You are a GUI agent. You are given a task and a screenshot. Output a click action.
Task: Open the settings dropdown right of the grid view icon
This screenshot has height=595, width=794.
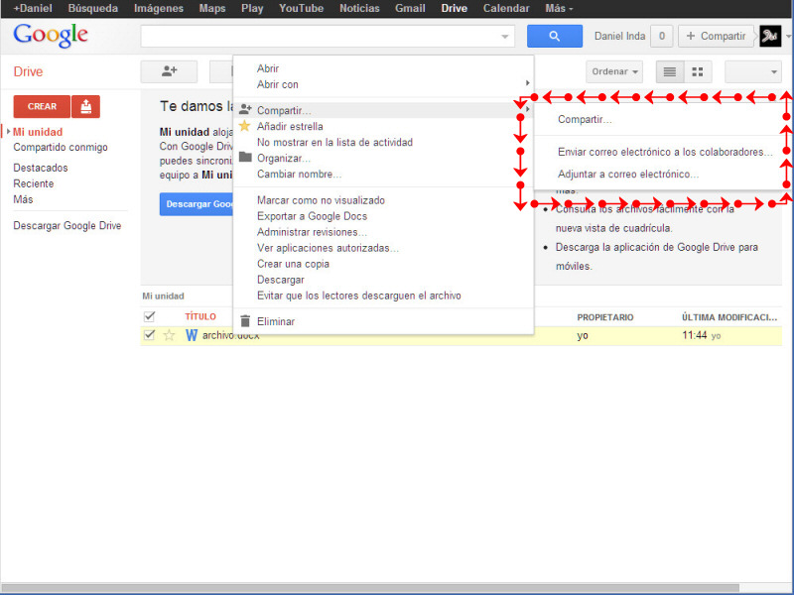753,71
